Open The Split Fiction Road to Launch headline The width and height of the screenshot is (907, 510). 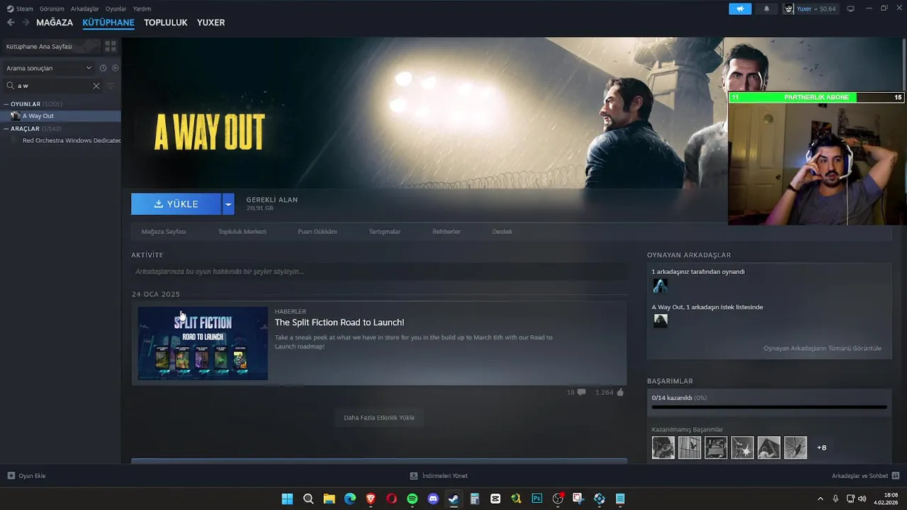pos(339,322)
